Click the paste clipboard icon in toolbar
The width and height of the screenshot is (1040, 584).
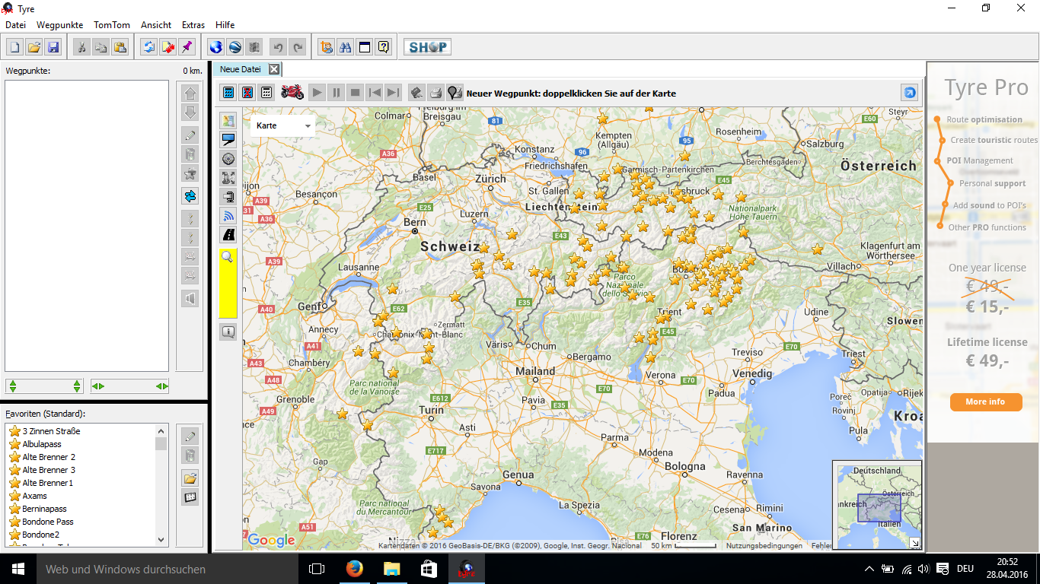[120, 47]
